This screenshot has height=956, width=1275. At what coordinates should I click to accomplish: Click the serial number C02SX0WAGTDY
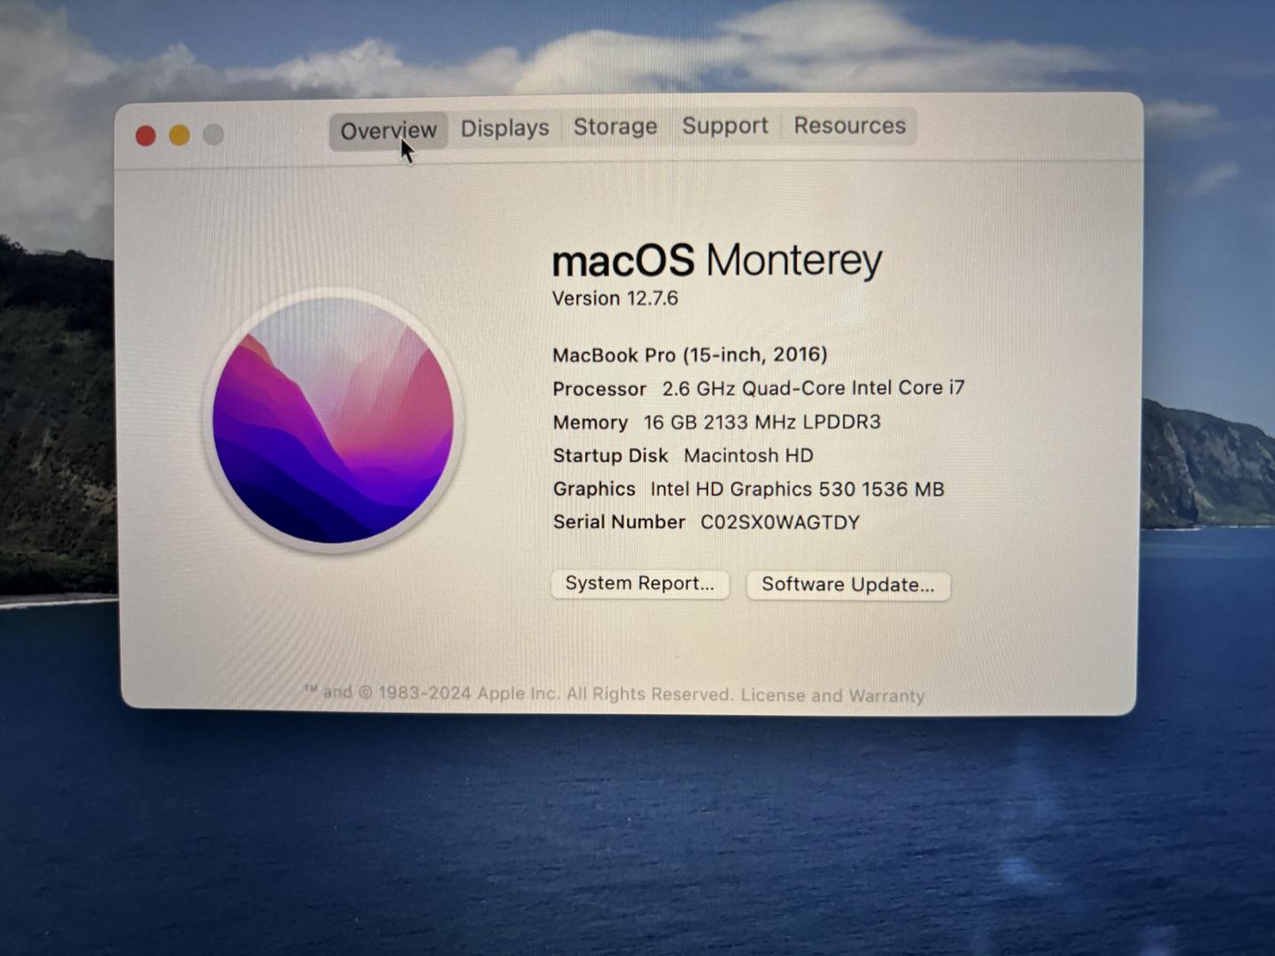click(779, 523)
